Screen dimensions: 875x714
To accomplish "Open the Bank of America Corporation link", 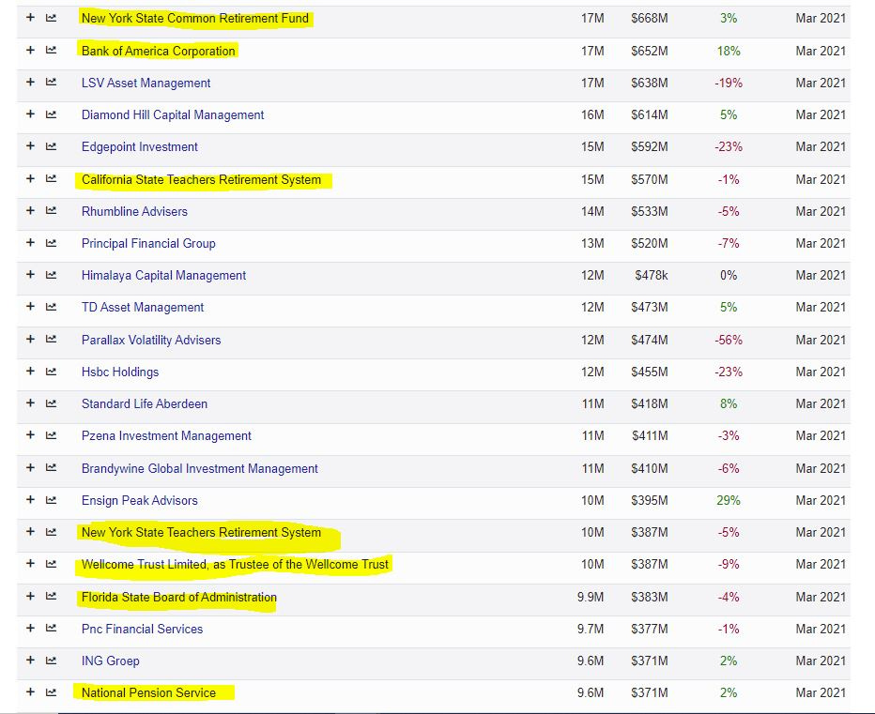I will (x=159, y=52).
